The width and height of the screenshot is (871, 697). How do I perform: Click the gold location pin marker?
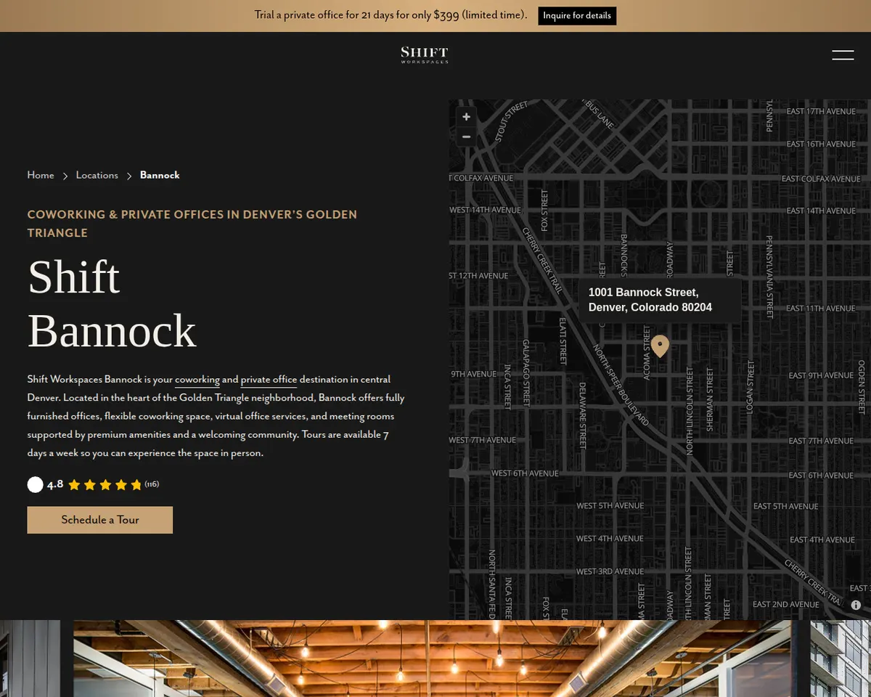tap(660, 346)
